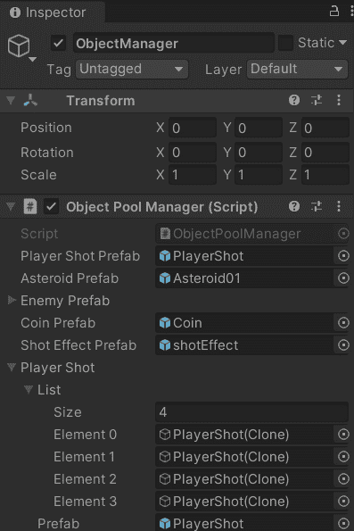Viewport: 354px width, 531px height.
Task: Enable the Static checkbox
Action: click(285, 43)
